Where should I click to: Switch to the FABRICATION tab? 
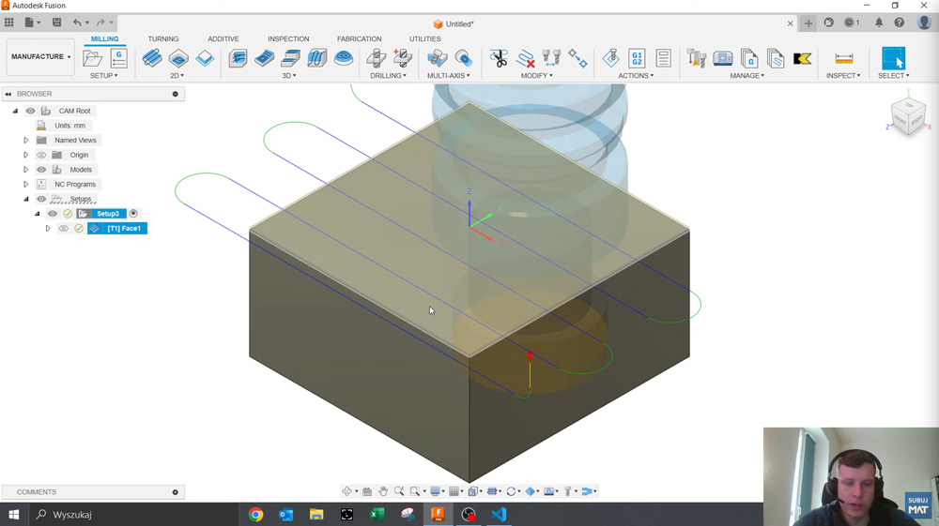[x=360, y=38]
